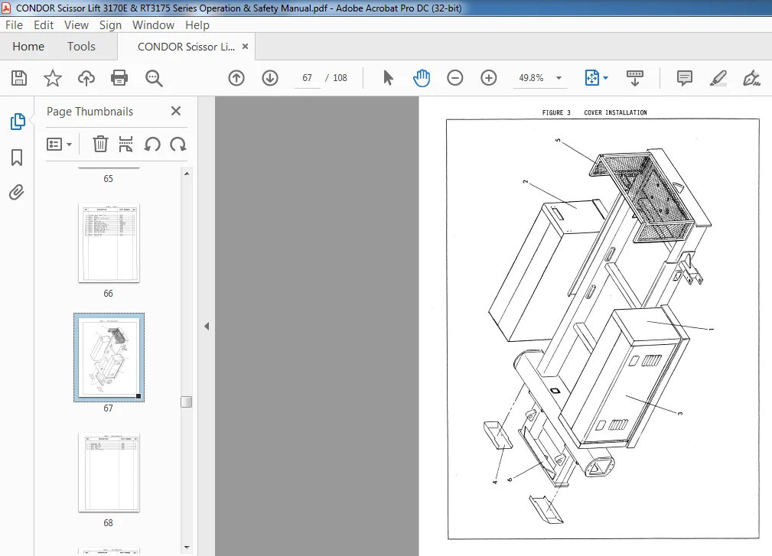
Task: Close the Page Thumbnails panel
Action: [176, 111]
